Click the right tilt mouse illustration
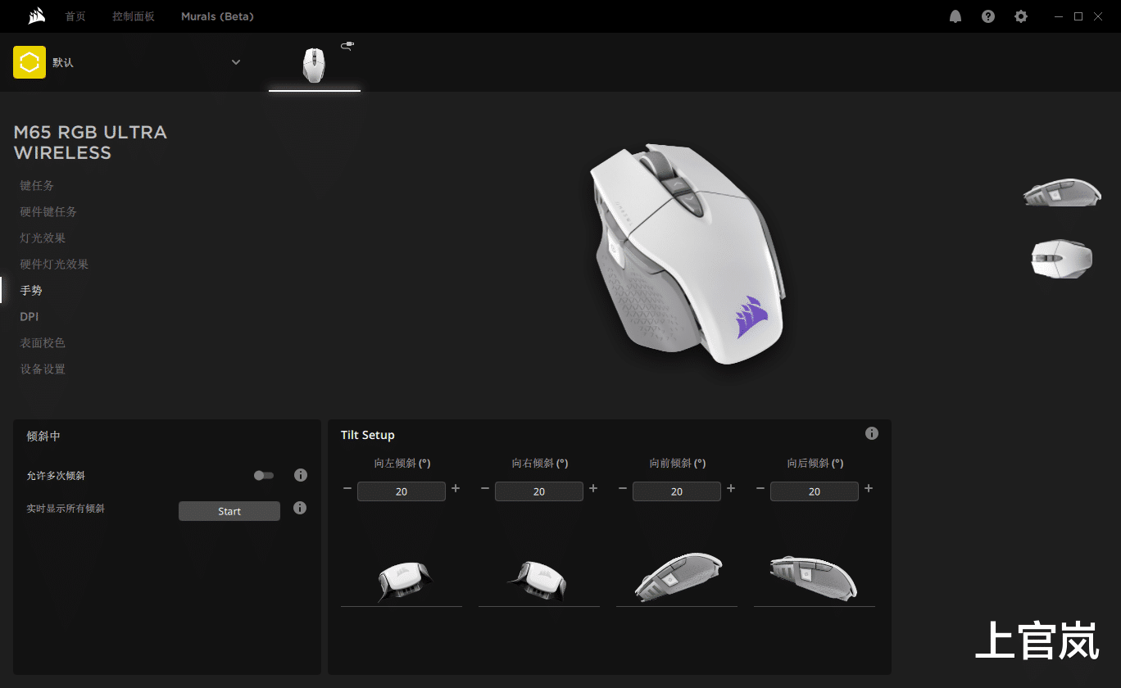 pos(537,582)
